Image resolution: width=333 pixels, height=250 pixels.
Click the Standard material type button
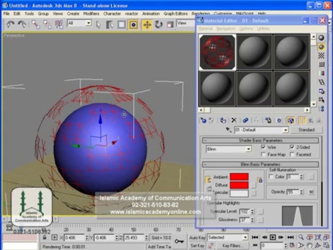point(306,130)
